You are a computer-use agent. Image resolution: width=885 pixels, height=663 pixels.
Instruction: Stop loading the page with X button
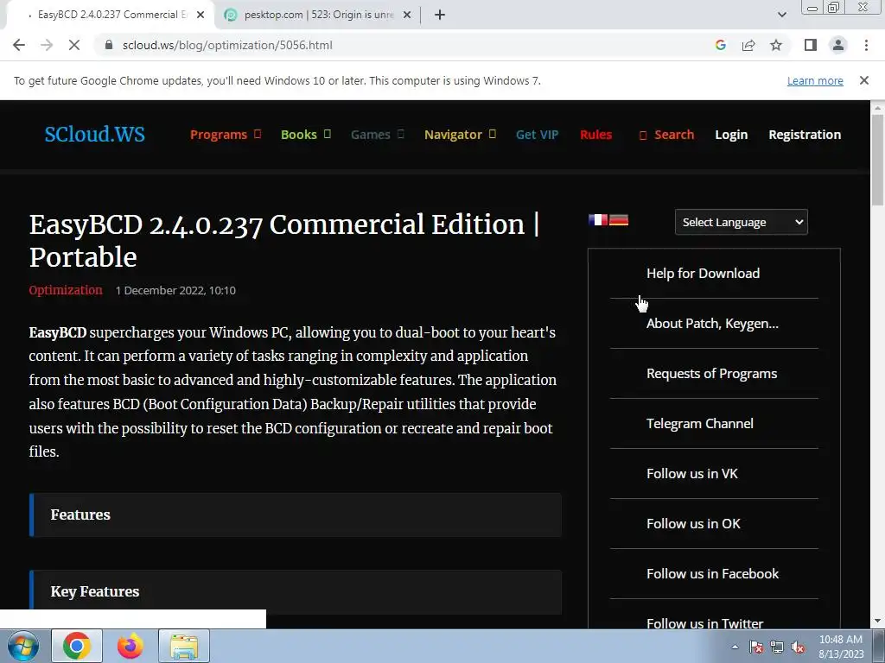coord(74,45)
